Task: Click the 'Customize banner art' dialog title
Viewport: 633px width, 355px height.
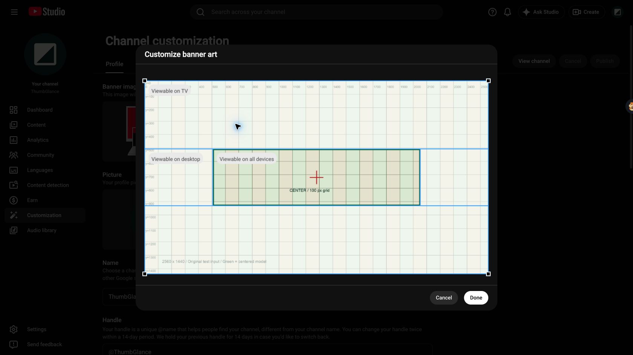Action: [x=181, y=54]
